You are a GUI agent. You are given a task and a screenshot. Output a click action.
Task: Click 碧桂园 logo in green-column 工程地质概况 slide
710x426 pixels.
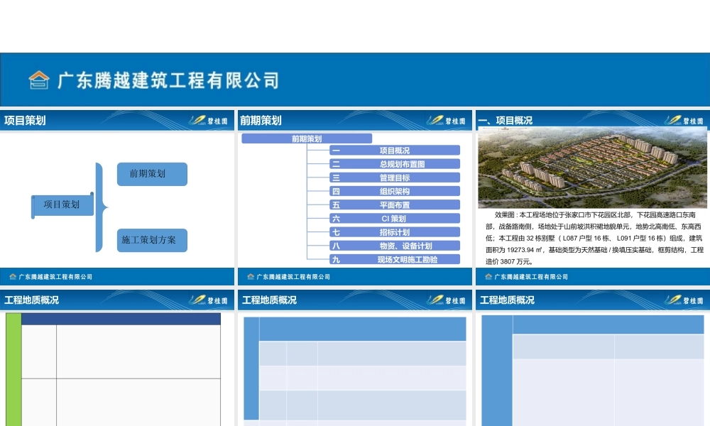208,300
